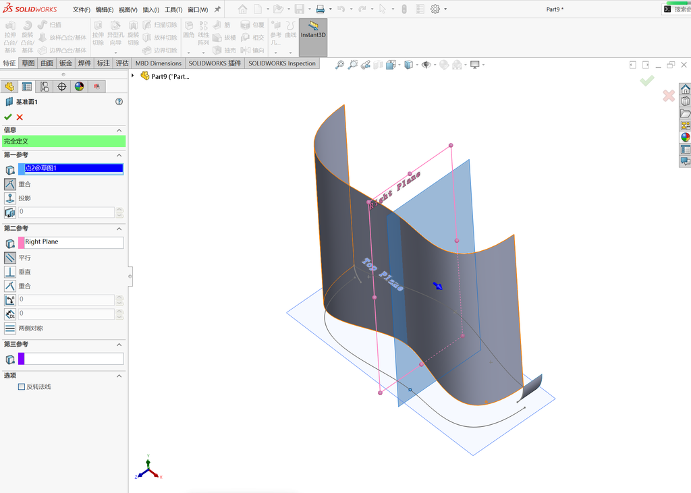Open the Options gear dropdown arrow
691x493 pixels.
click(445, 9)
